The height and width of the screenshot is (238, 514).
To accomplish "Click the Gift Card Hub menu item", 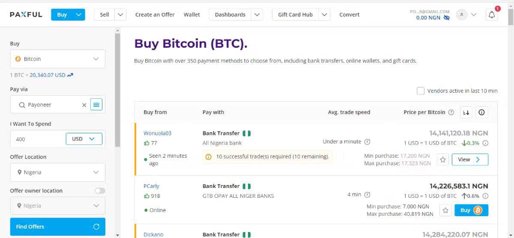I will pyautogui.click(x=296, y=15).
